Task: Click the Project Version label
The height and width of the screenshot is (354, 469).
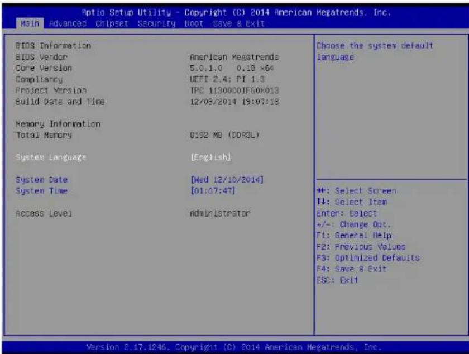Action: coord(51,90)
